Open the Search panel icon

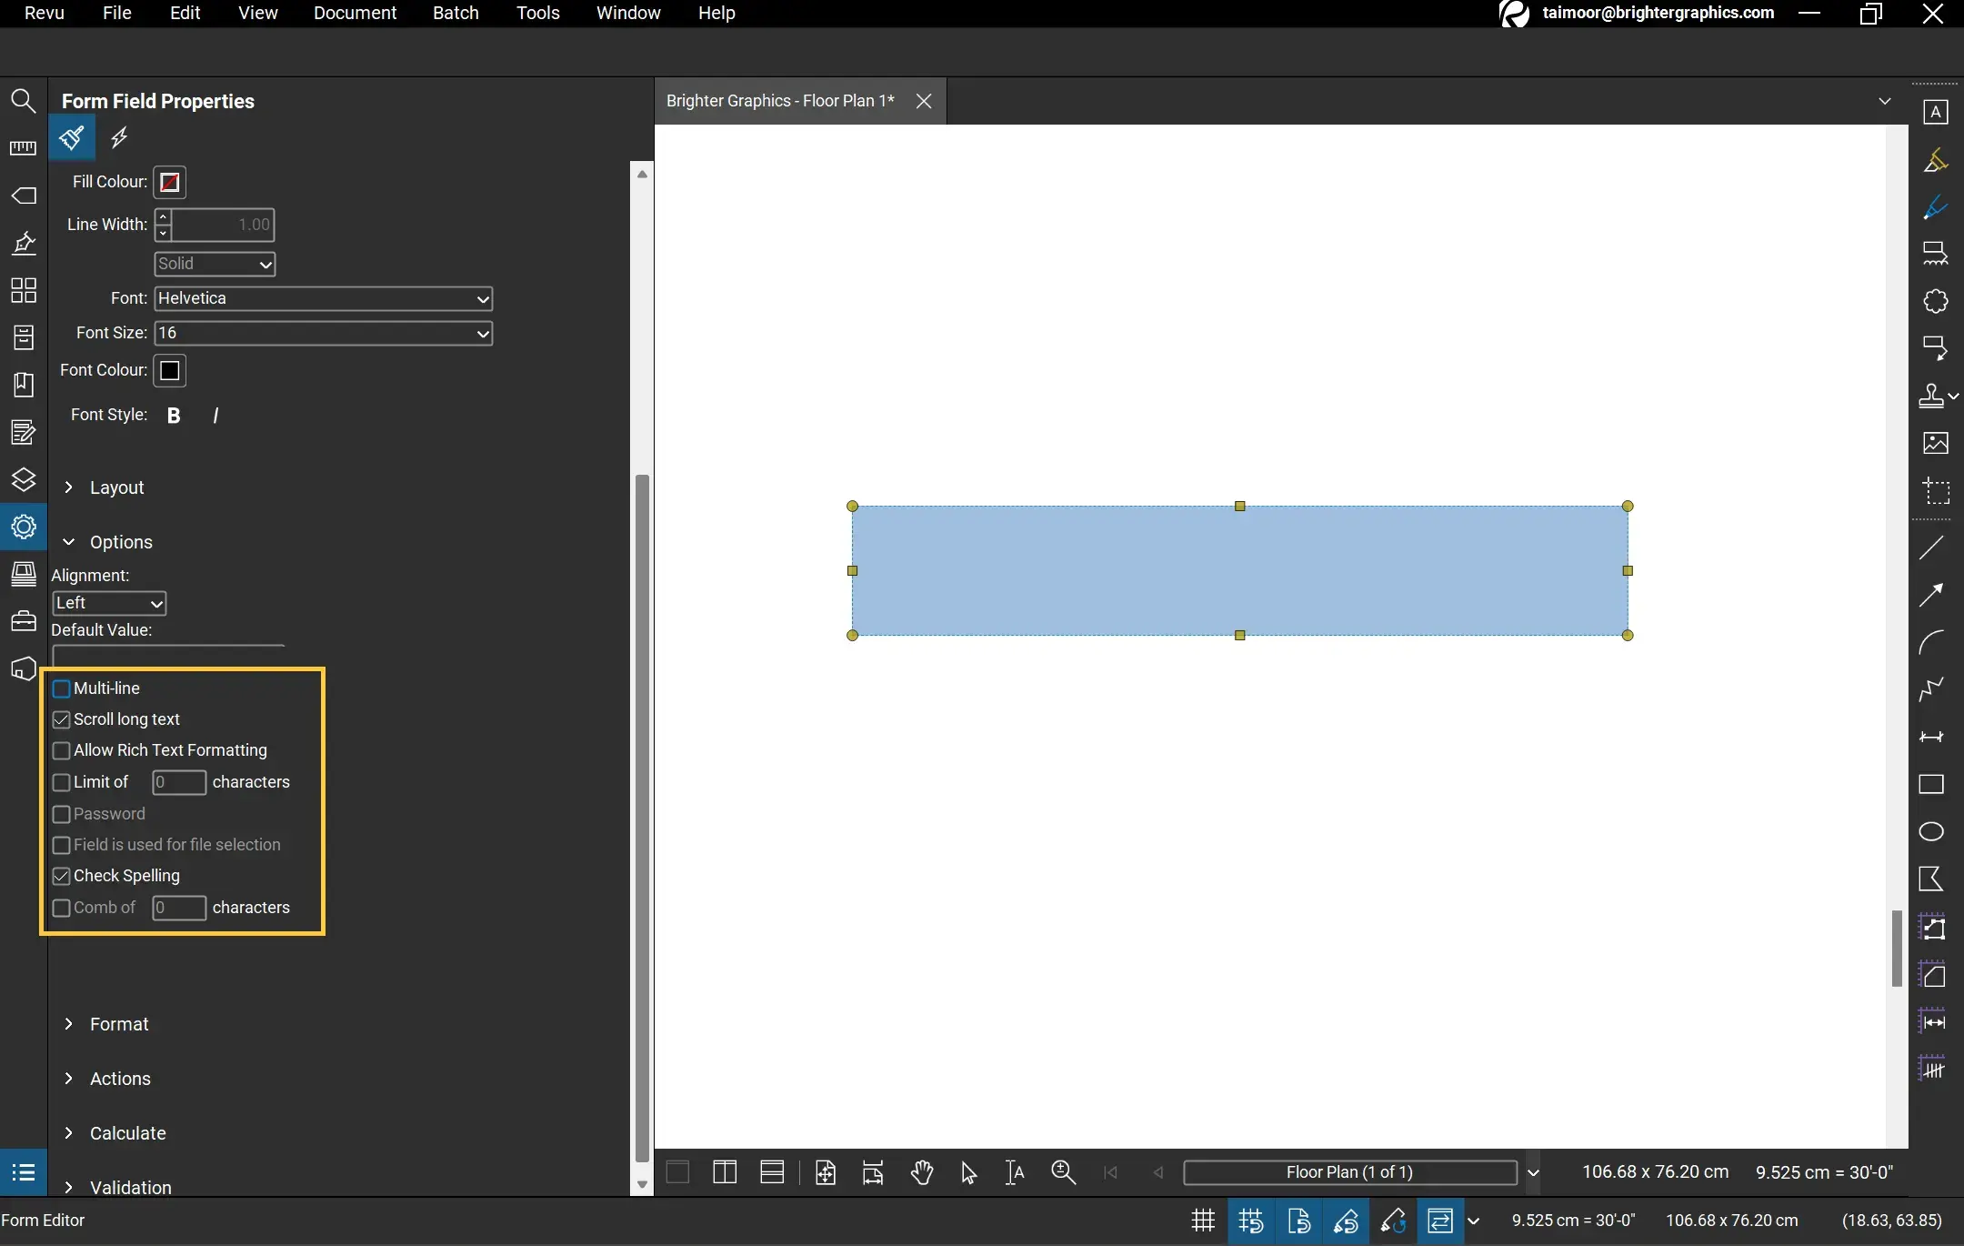pos(23,101)
